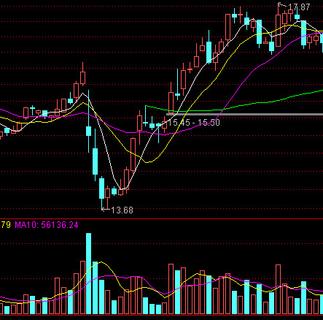
Task: Click the tallest red volume bar near right edge
Action: click(x=278, y=289)
